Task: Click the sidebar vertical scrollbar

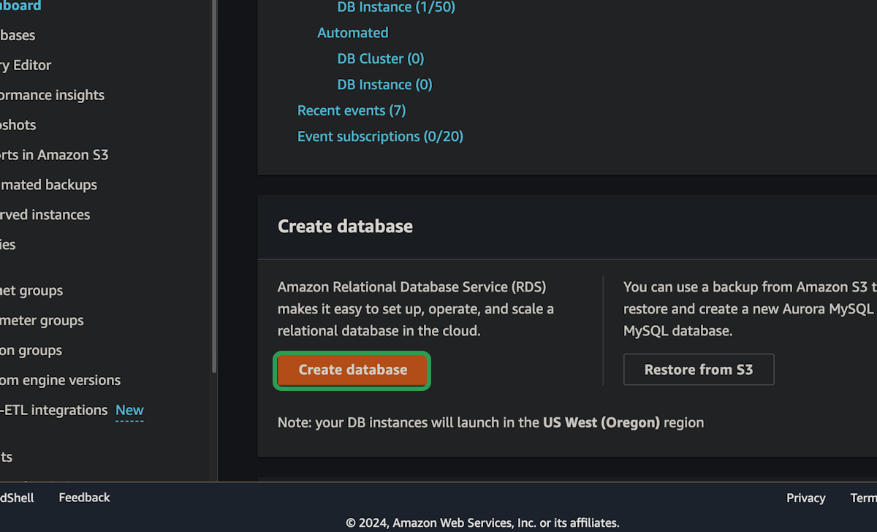Action: [x=214, y=186]
